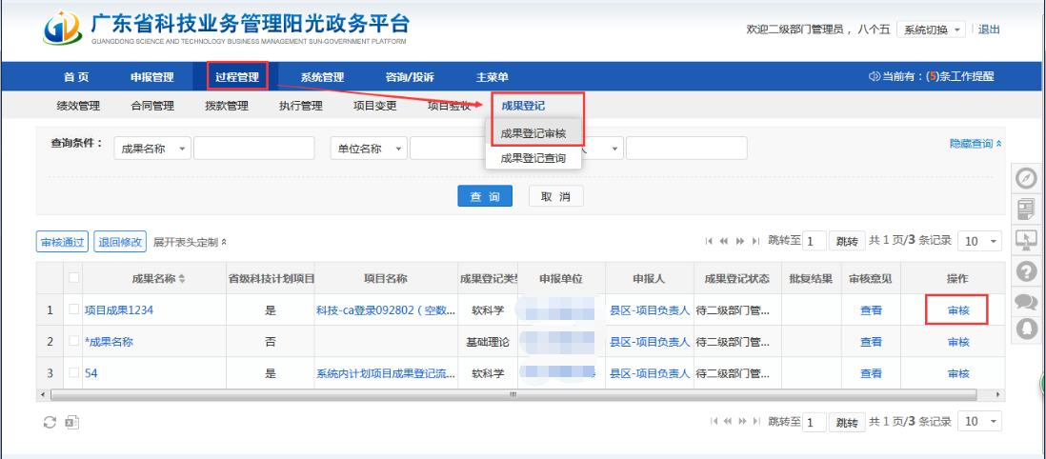The image size is (1046, 459).
Task: Export the table with the Excel icon
Action: point(71,422)
